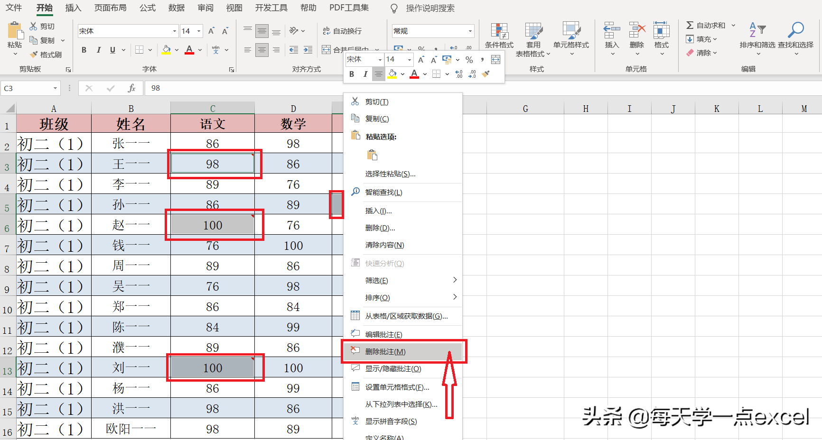
Task: Increase font size in ribbon
Action: [212, 31]
